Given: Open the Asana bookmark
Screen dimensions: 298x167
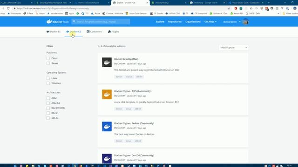Looking at the screenshot, I should click(x=40, y=13).
